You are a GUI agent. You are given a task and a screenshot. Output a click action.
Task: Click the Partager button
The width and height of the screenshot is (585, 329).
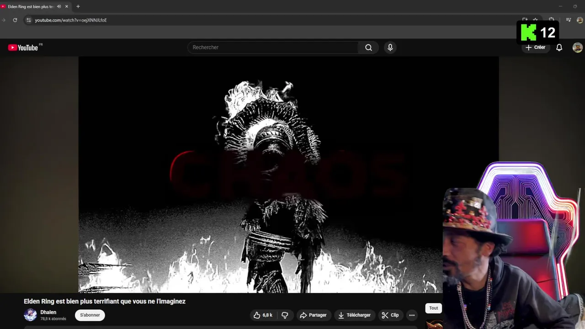[x=313, y=315]
